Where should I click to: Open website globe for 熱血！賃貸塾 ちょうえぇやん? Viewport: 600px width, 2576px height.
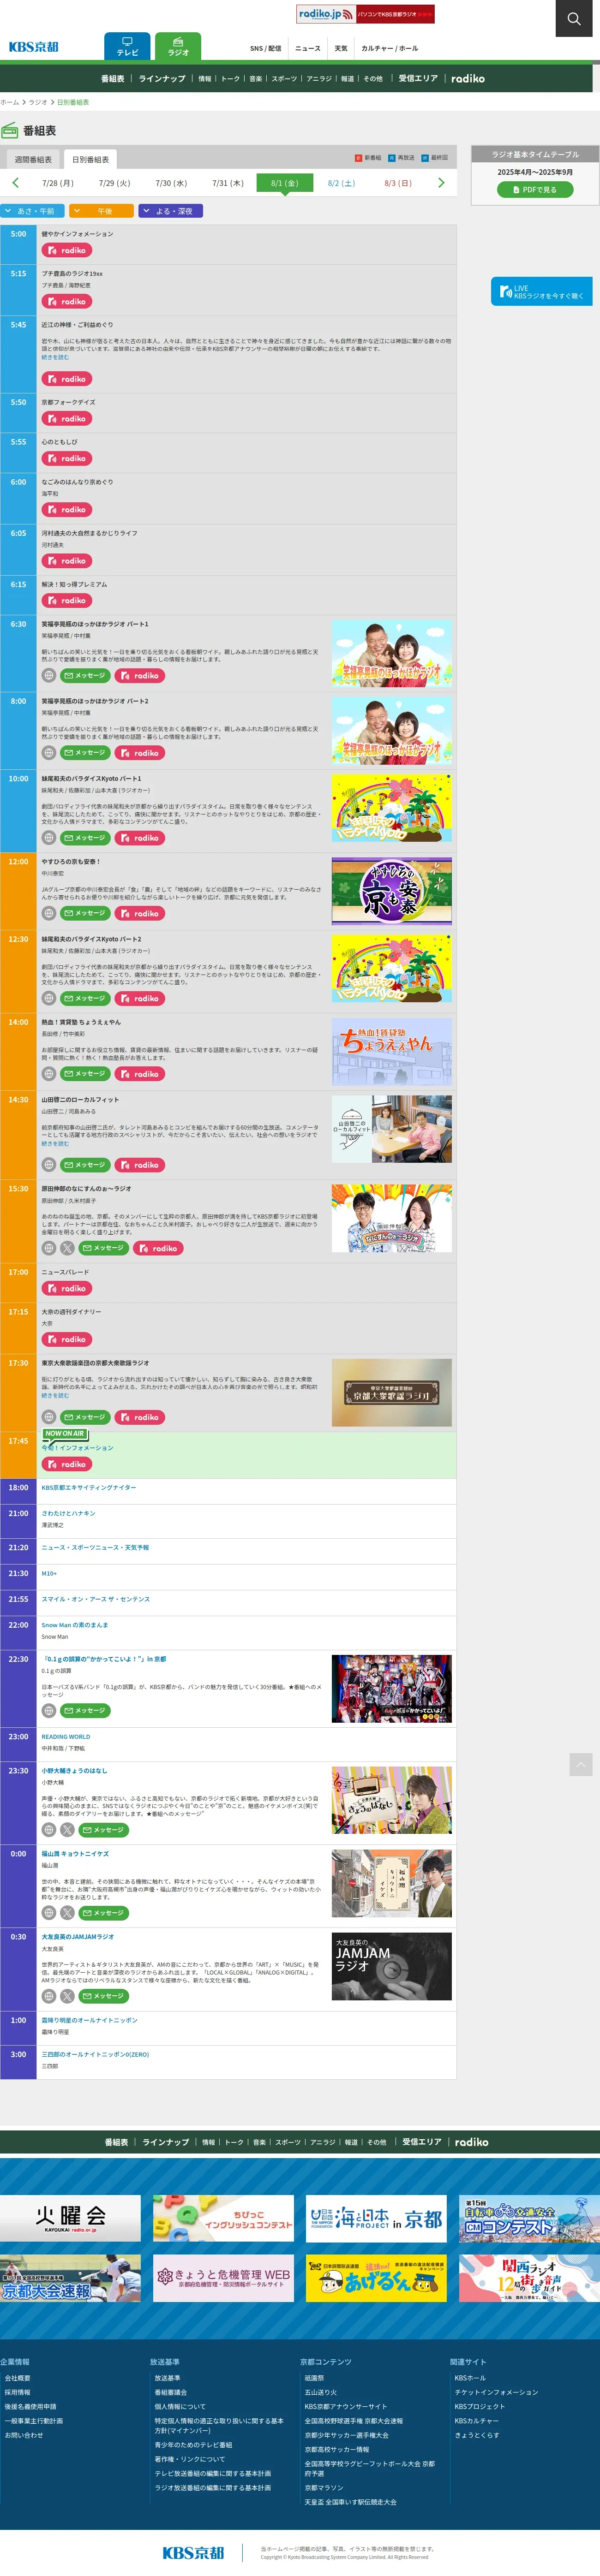coord(48,1074)
